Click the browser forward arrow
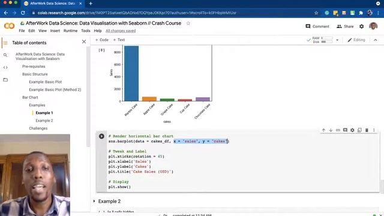384x216 pixels. coord(14,13)
